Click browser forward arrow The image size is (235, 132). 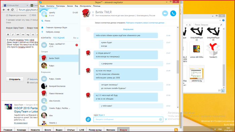pyautogui.click(x=8, y=10)
